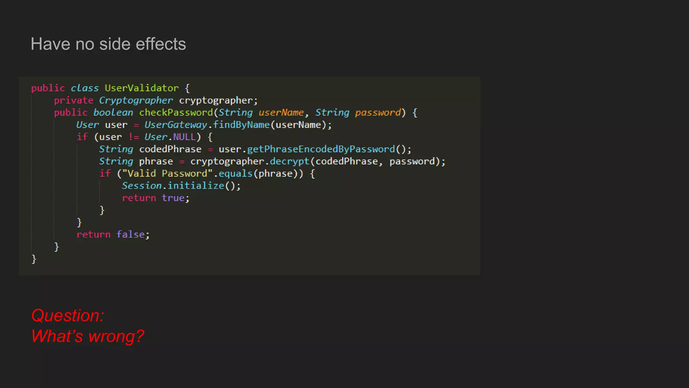Click the orange password parameter
Image resolution: width=689 pixels, height=388 pixels.
[378, 112]
